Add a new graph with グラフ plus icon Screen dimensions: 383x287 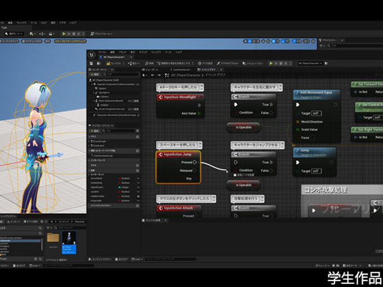click(x=137, y=137)
